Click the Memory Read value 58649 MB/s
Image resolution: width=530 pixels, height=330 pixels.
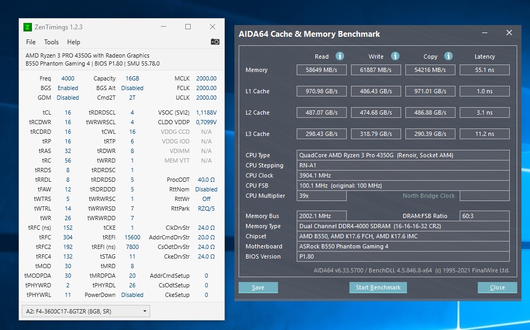[x=321, y=70]
